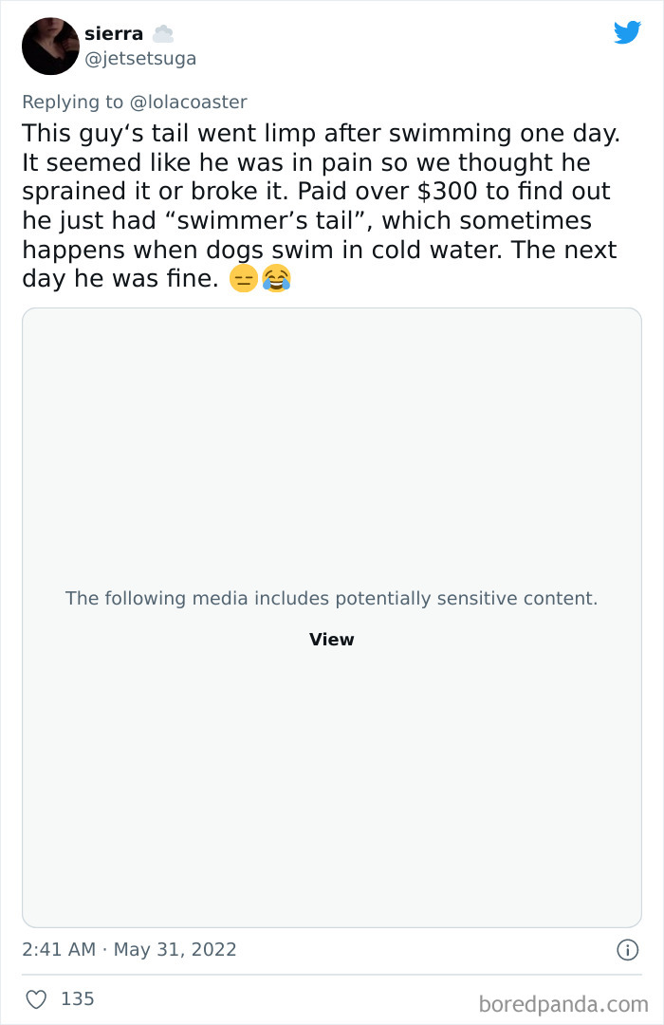Click the crying laughing emoji
The width and height of the screenshot is (664, 1025).
coord(275,279)
